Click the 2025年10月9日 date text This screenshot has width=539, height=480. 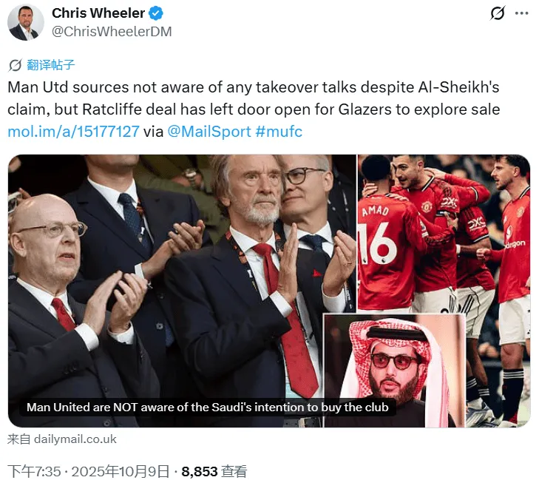tap(121, 471)
